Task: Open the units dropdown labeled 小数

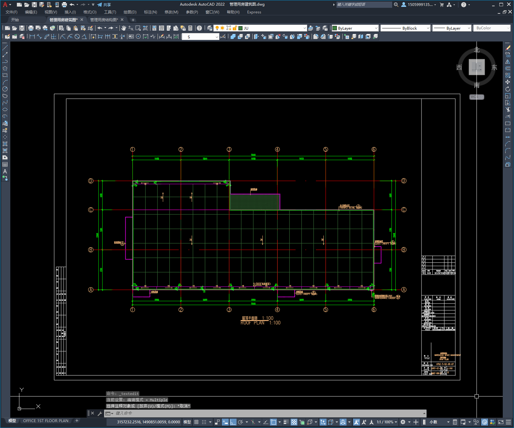Action: click(x=440, y=422)
